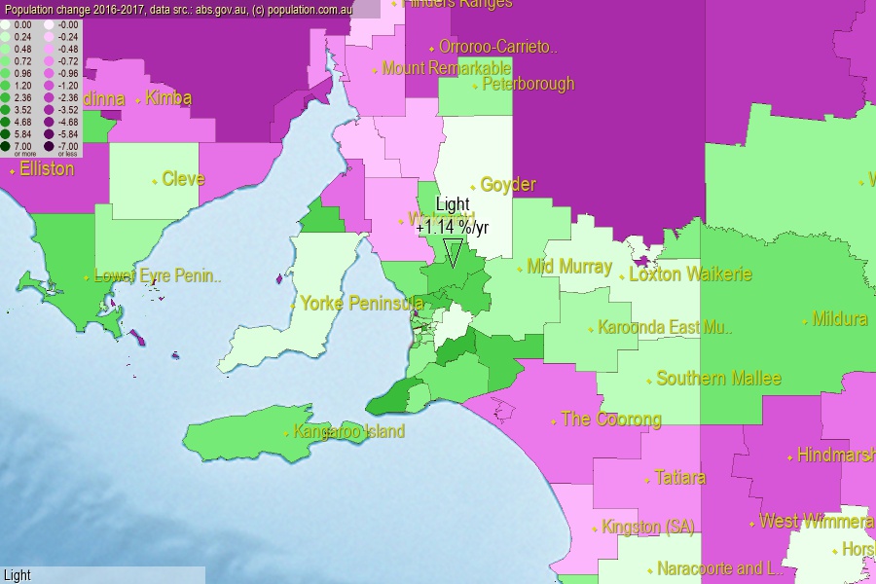Click the Loxton Waikerie label

(690, 274)
